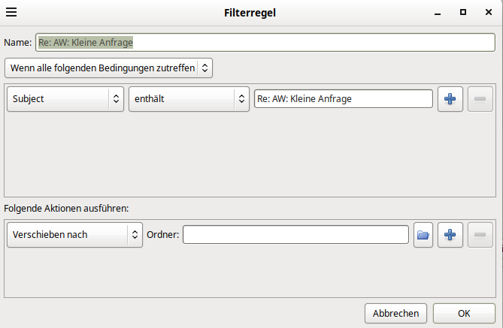The width and height of the screenshot is (503, 328).
Task: Expand 'Wenn alle folgenden Bedingungen zutreffen' selector
Action: (109, 68)
